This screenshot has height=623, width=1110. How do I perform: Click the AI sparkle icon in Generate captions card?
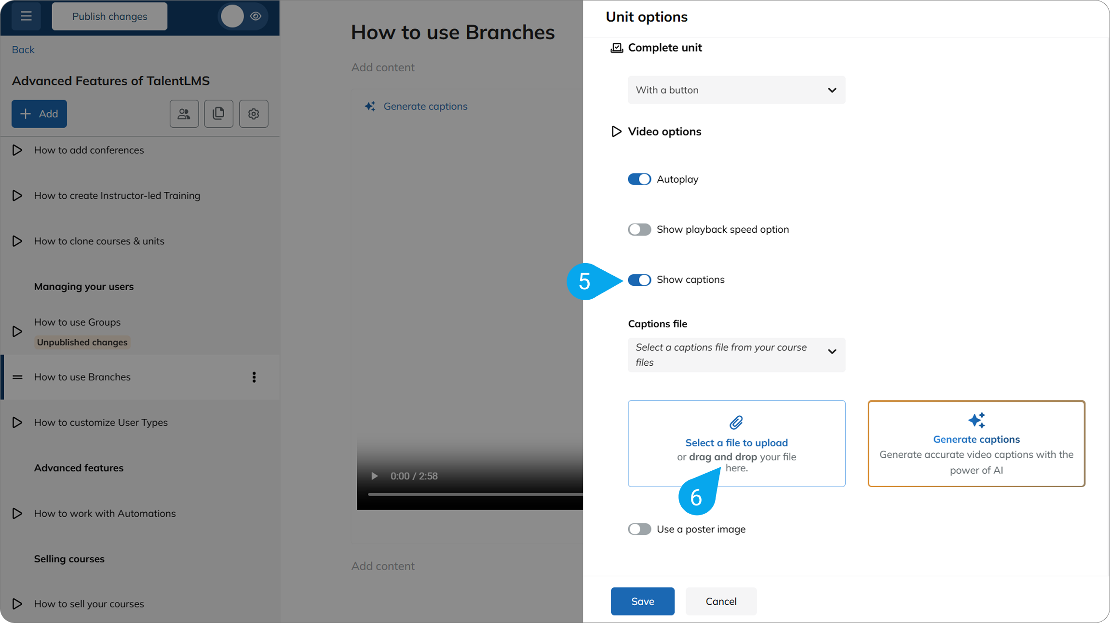click(x=976, y=420)
